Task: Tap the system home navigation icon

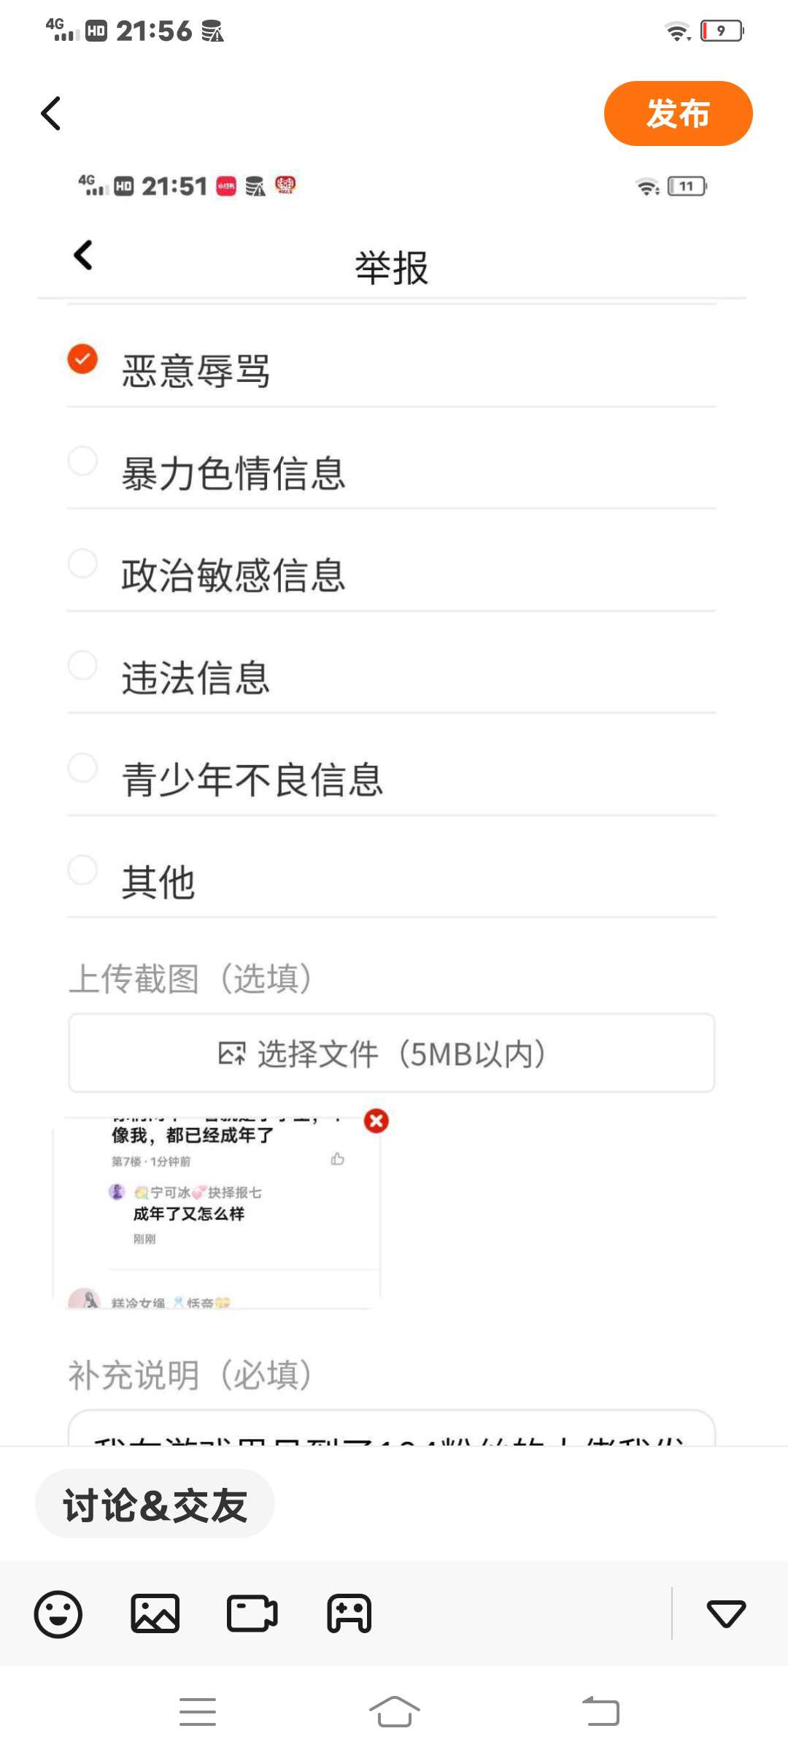Action: coord(394,1711)
